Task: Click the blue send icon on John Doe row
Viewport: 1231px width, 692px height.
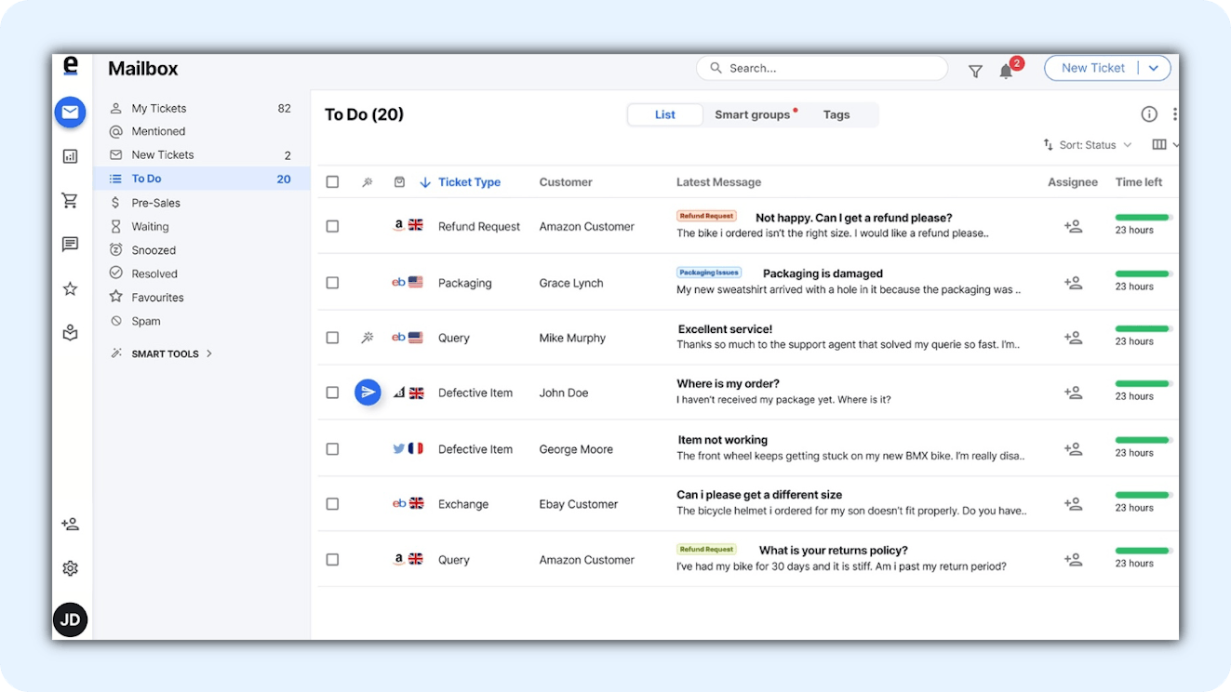Action: click(368, 393)
